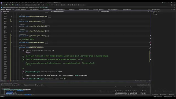Expand the Assets folder in Unity Project Explorer
176x99 pixels.
[152, 13]
